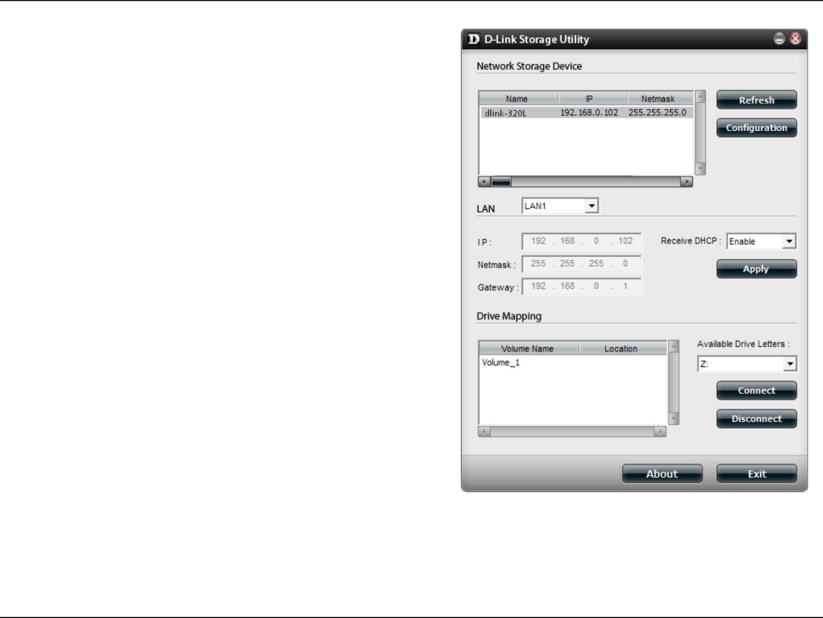Screen dimensions: 823x618
Task: Open Configuration for the selected device
Action: (x=756, y=128)
